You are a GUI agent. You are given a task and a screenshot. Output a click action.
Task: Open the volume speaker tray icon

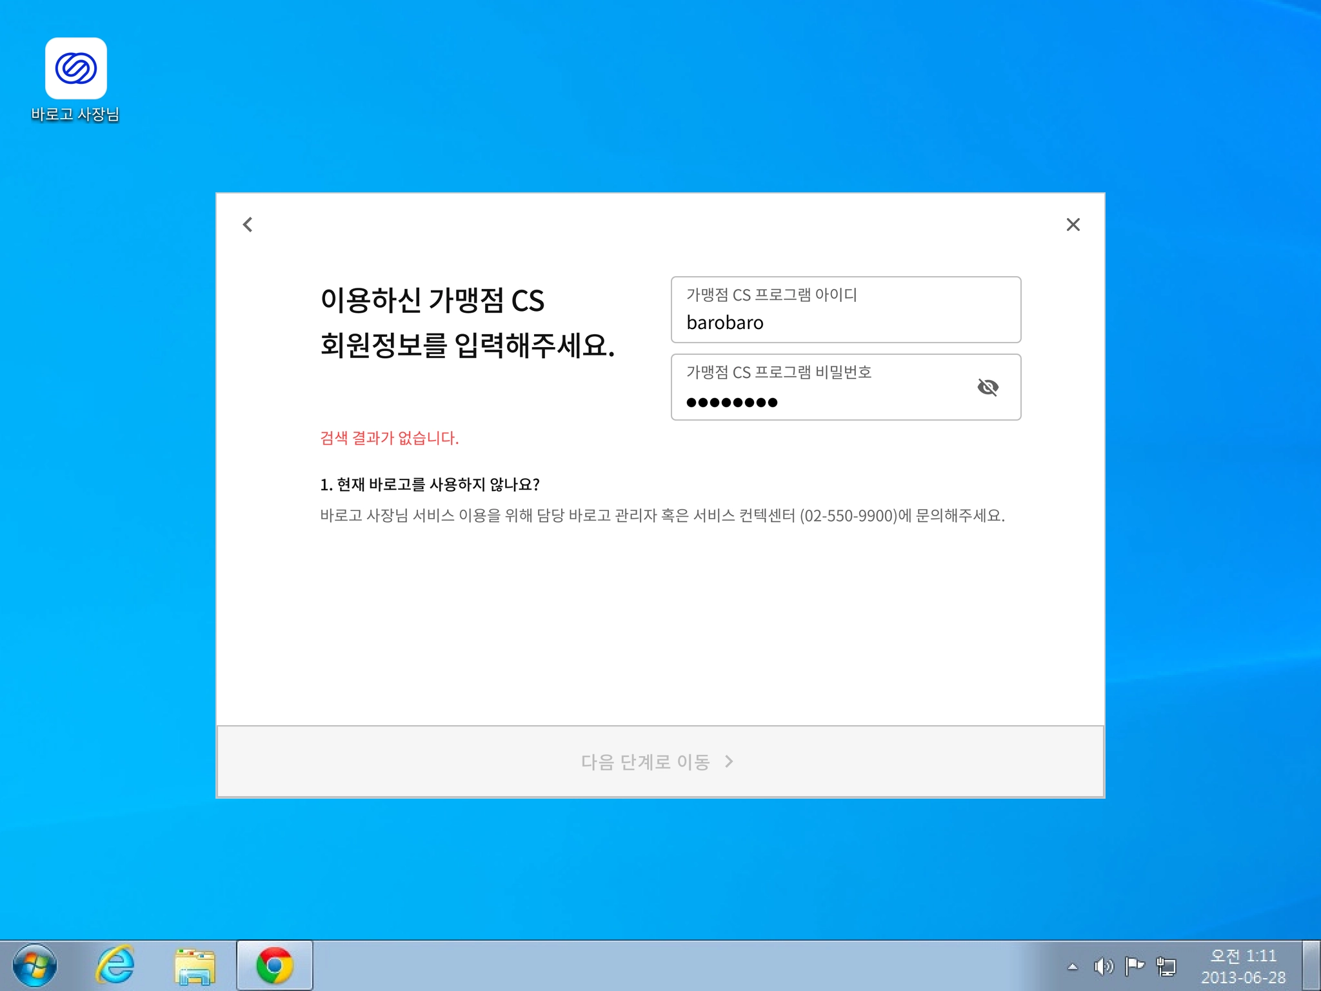pos(1103,966)
